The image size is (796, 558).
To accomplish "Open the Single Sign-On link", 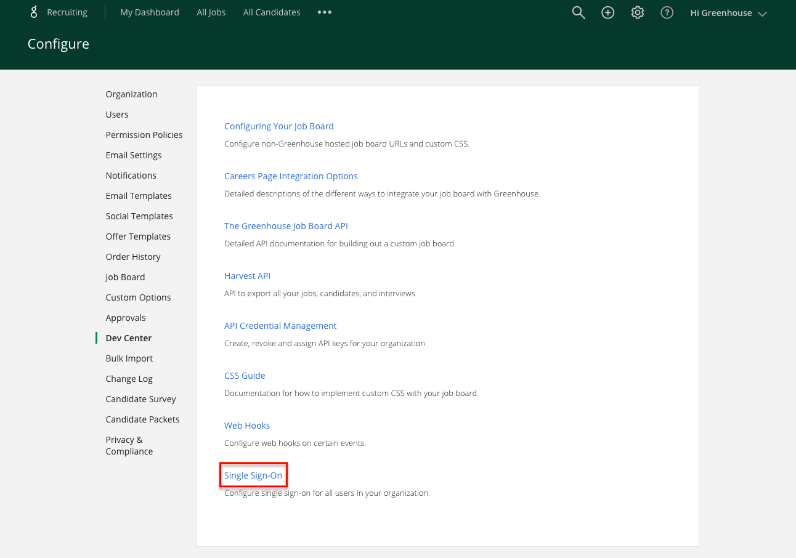I will [253, 475].
